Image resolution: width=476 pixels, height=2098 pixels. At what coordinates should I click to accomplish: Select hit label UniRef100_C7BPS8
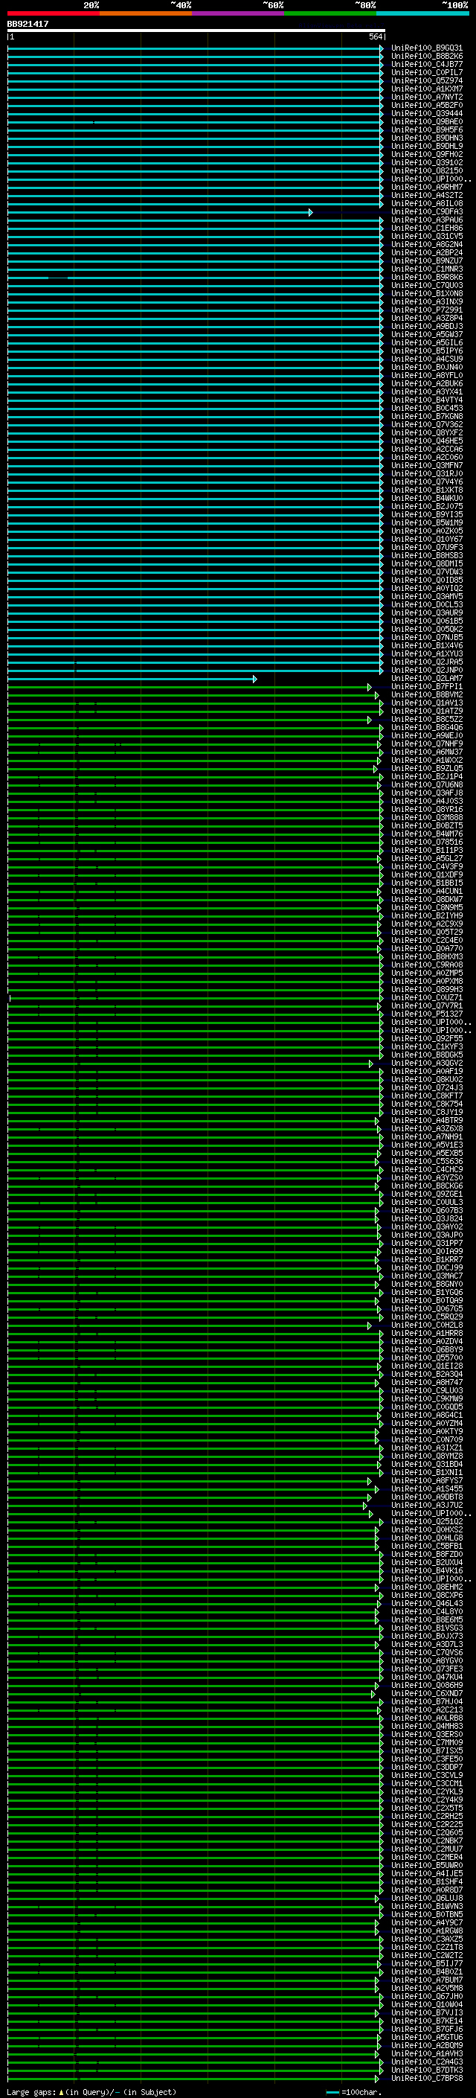(x=426, y=2079)
